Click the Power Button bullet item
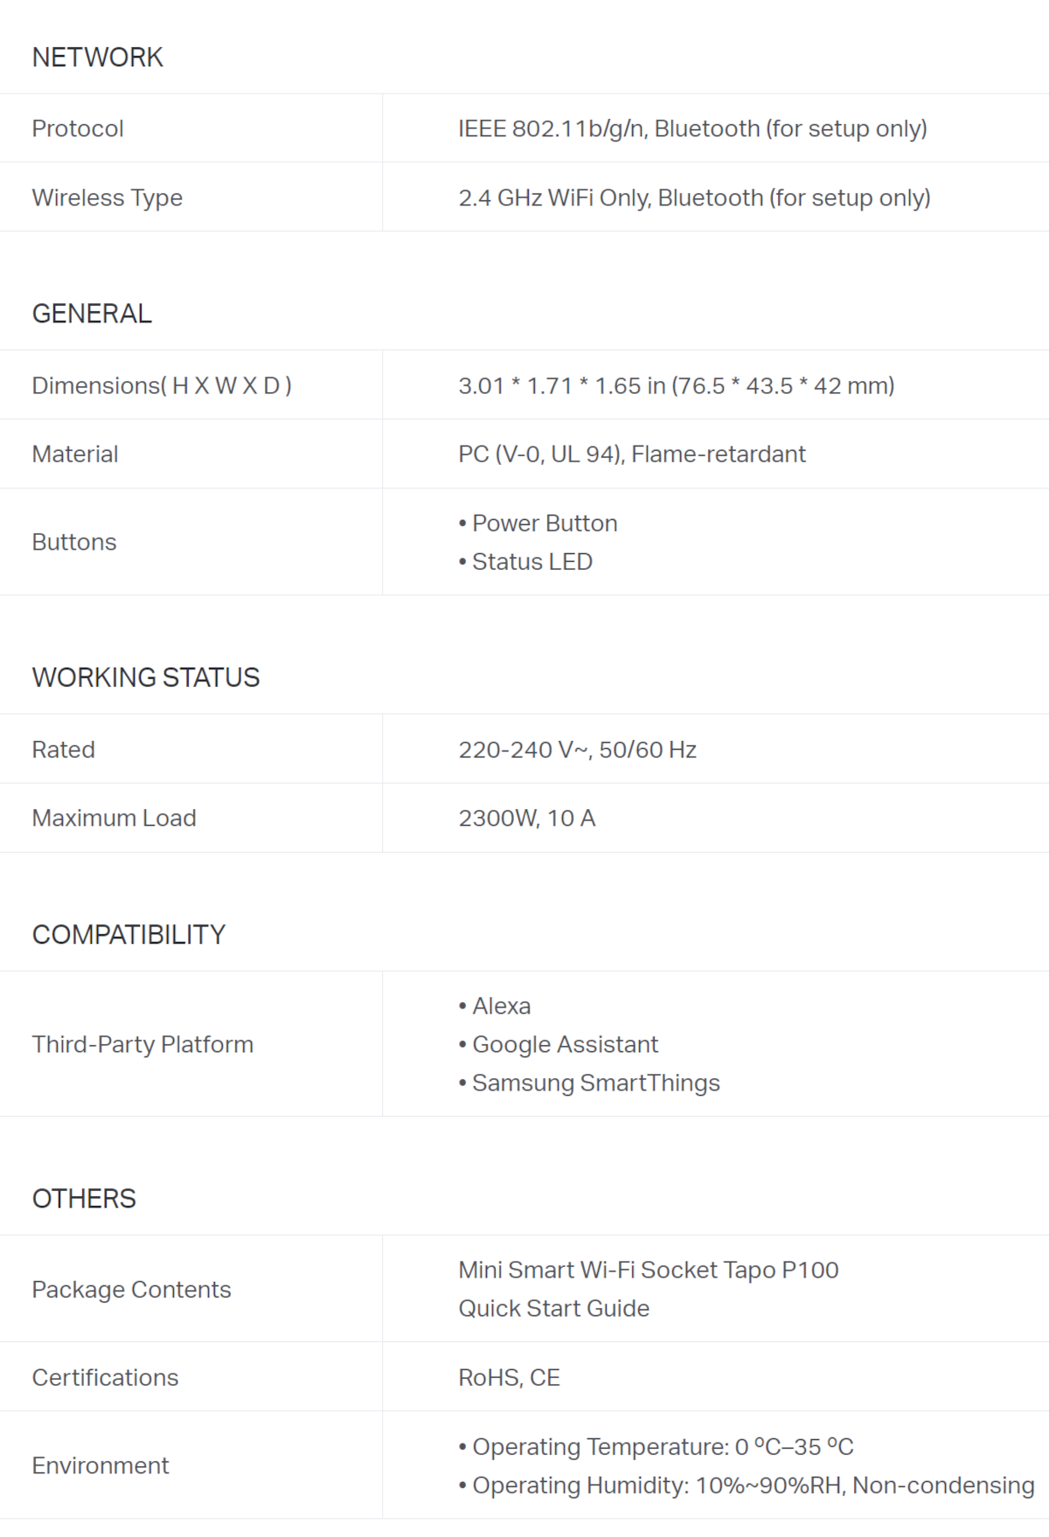The height and width of the screenshot is (1537, 1049). (544, 523)
